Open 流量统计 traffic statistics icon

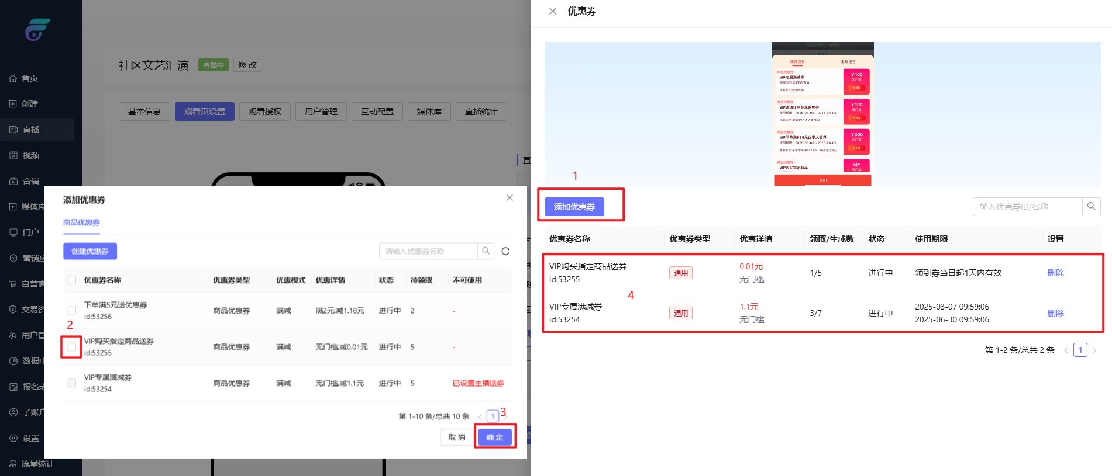(13, 464)
